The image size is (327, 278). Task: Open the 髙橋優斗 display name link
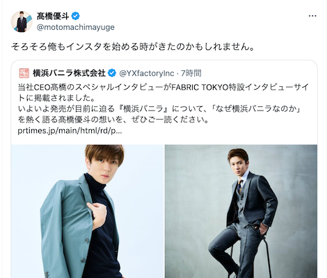(53, 16)
